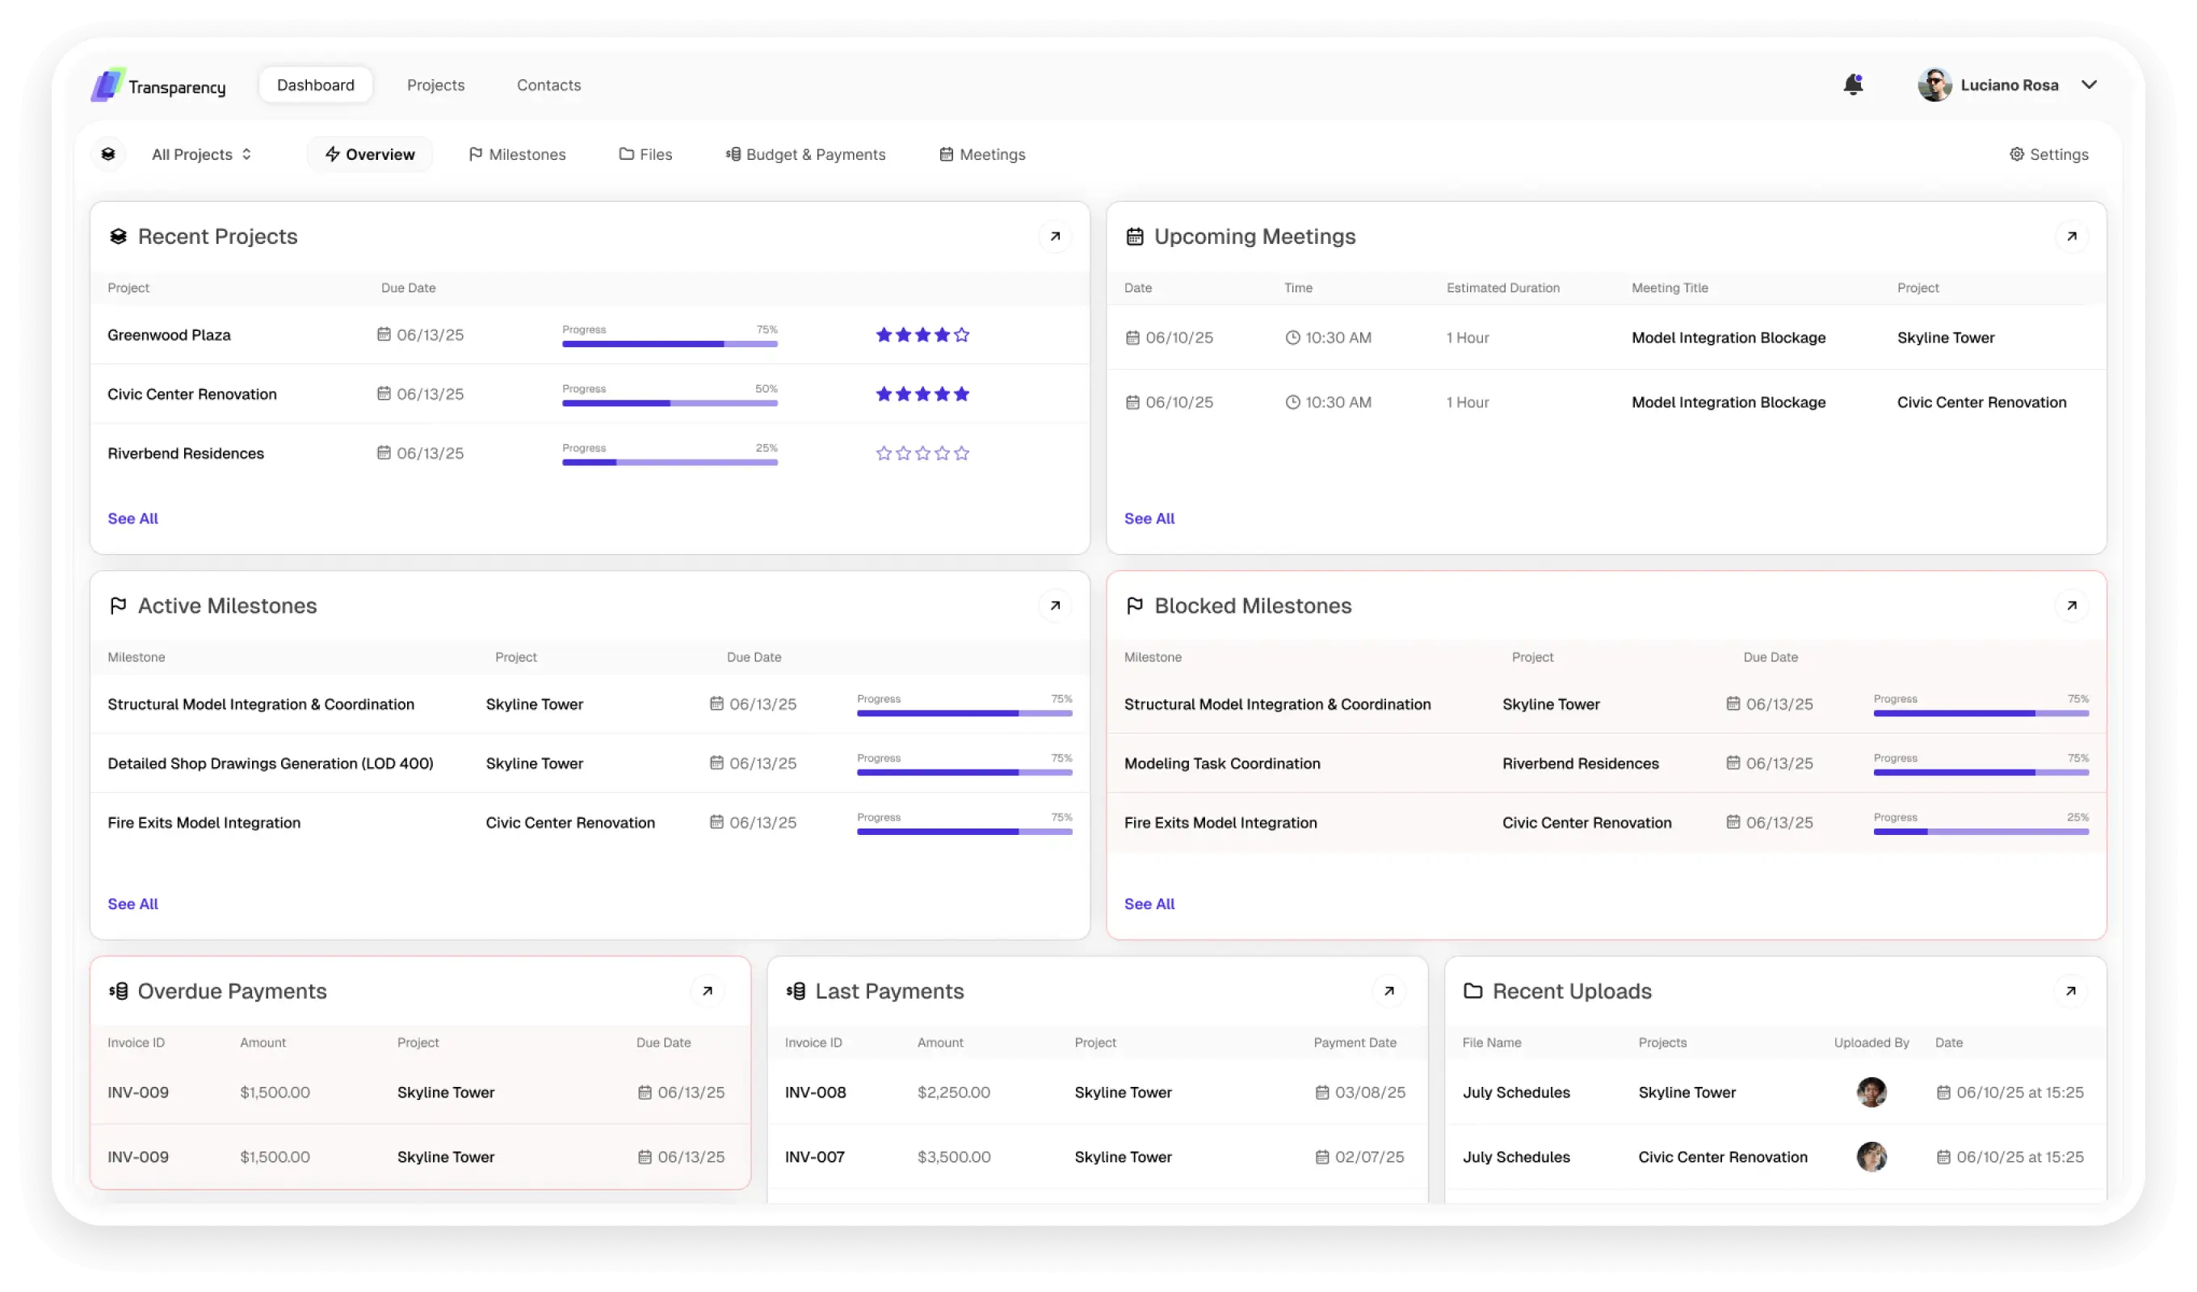Expand Overdue Payments arrow icon
2197x1292 pixels.
(707, 992)
